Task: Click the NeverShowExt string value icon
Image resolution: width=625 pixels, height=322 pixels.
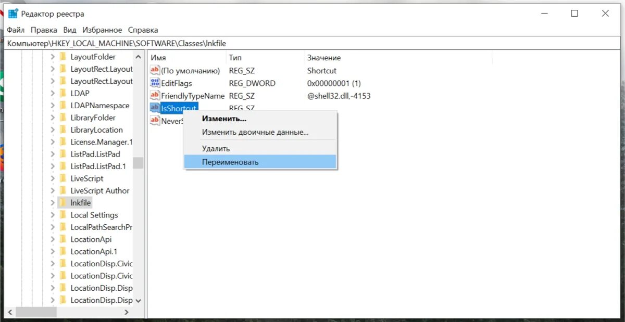Action: [155, 121]
